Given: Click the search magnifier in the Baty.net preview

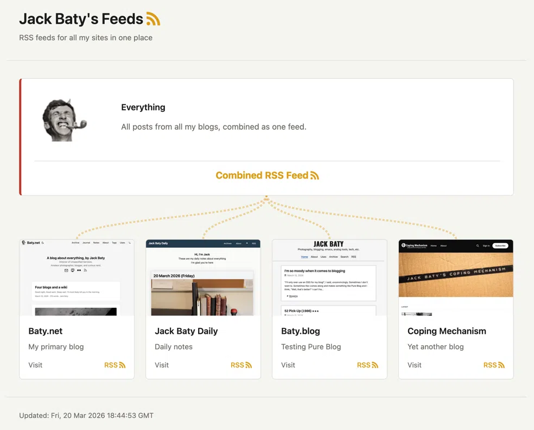Looking at the screenshot, I should point(129,243).
